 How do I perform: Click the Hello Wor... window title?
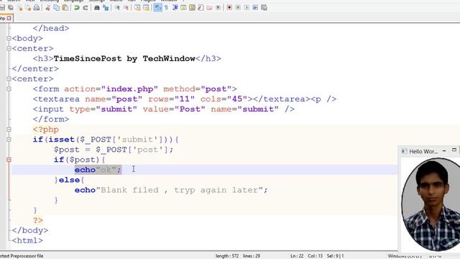tap(423, 152)
